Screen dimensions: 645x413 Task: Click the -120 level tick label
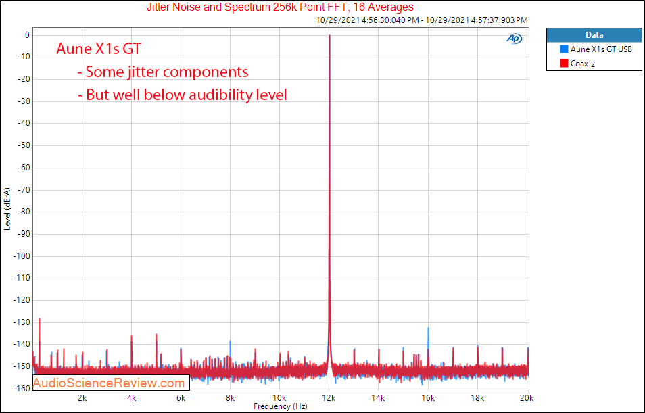22,300
